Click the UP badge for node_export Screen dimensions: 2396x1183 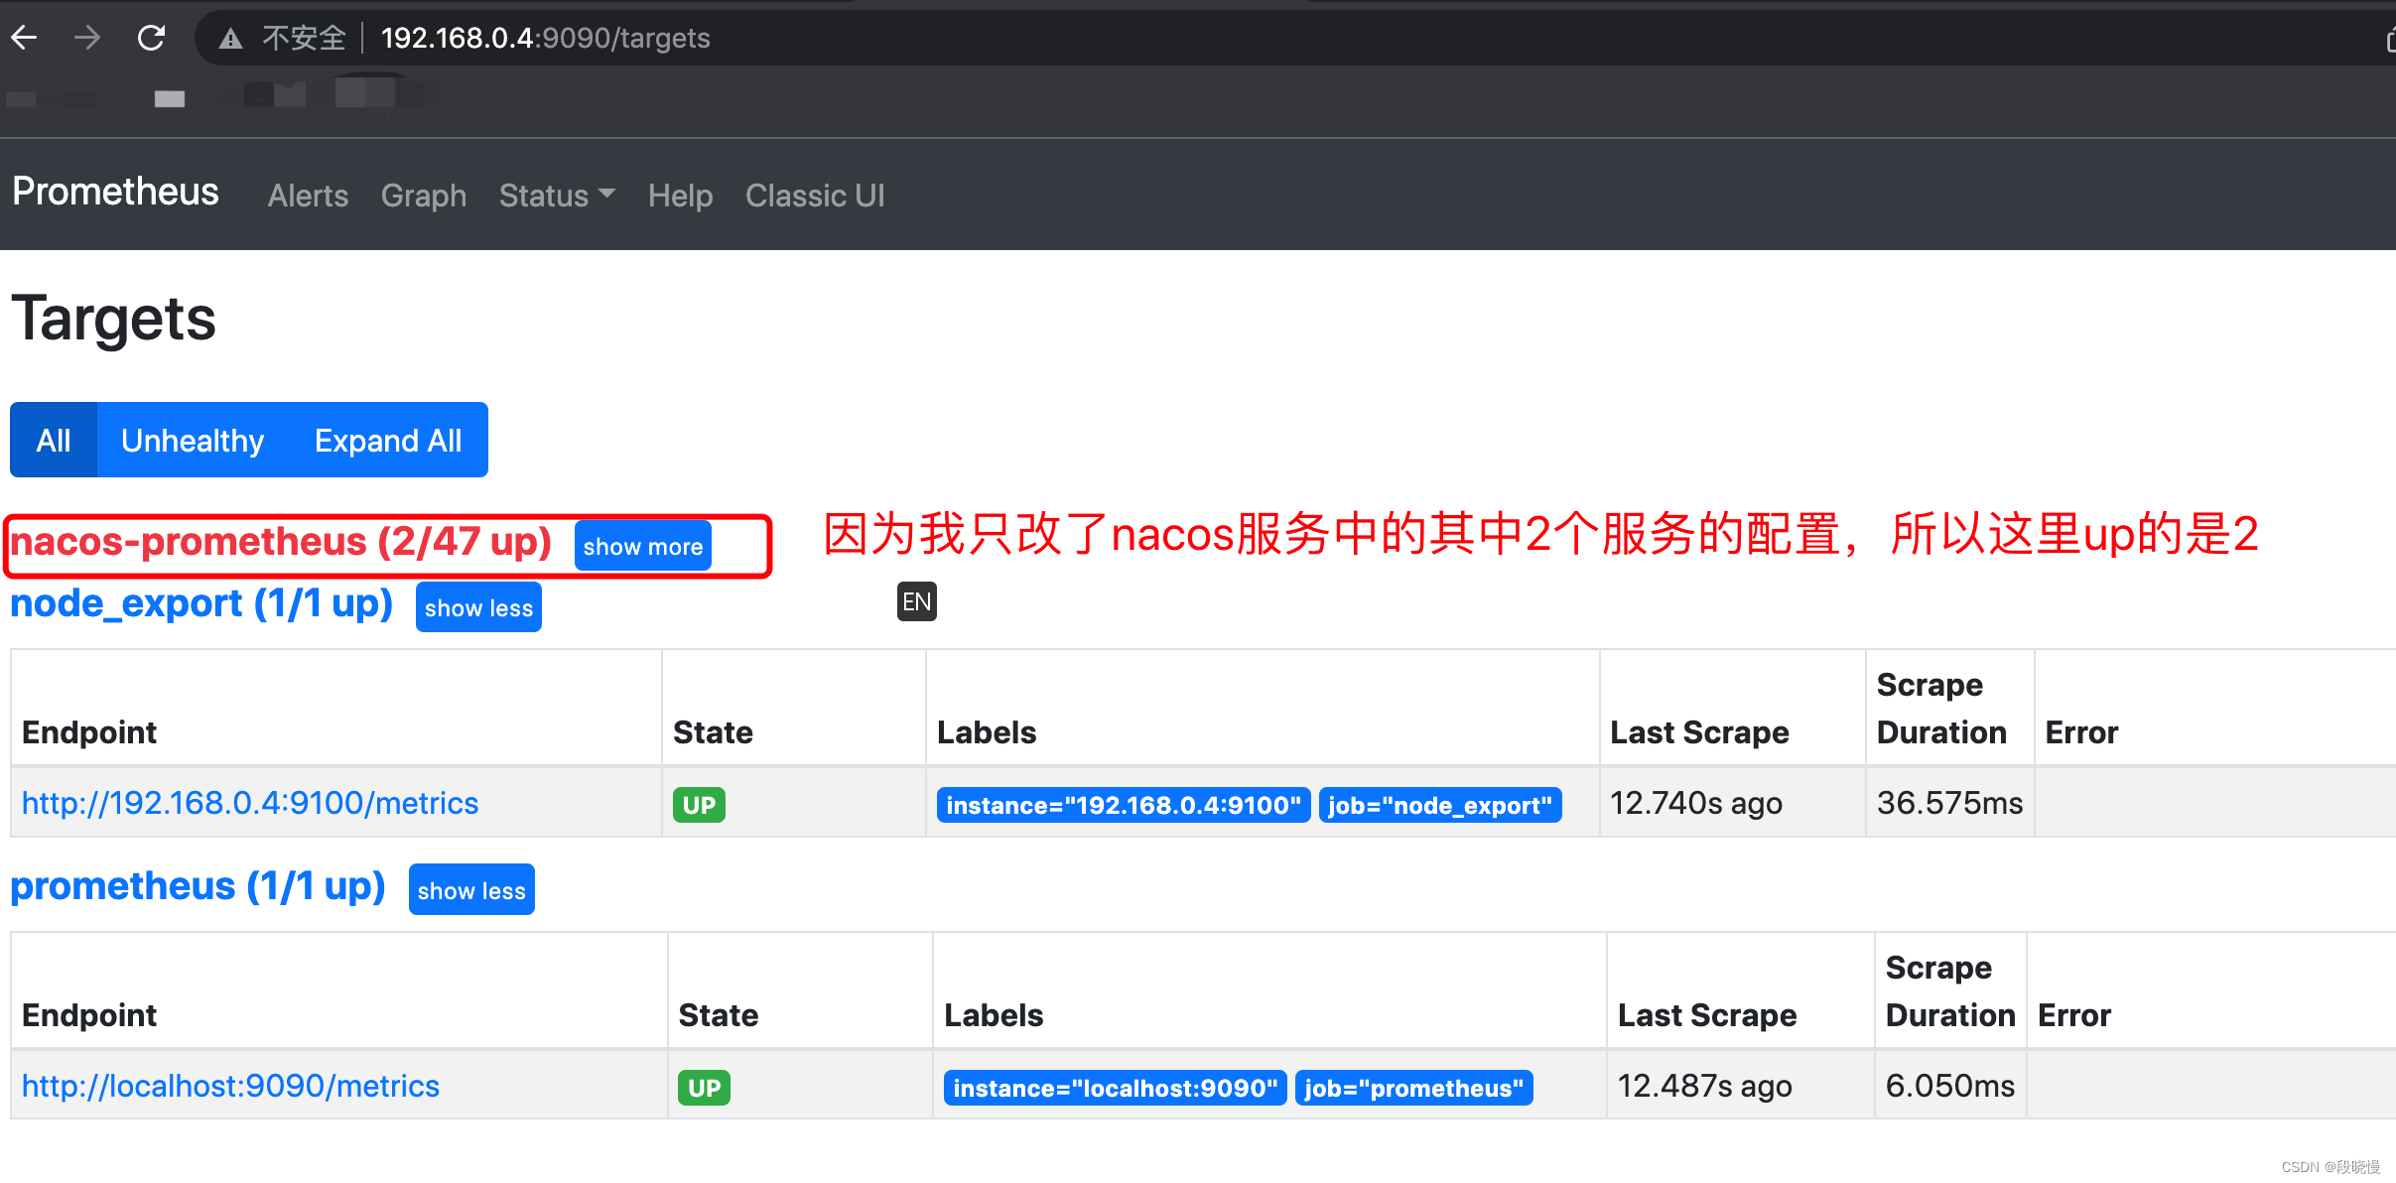tap(699, 804)
